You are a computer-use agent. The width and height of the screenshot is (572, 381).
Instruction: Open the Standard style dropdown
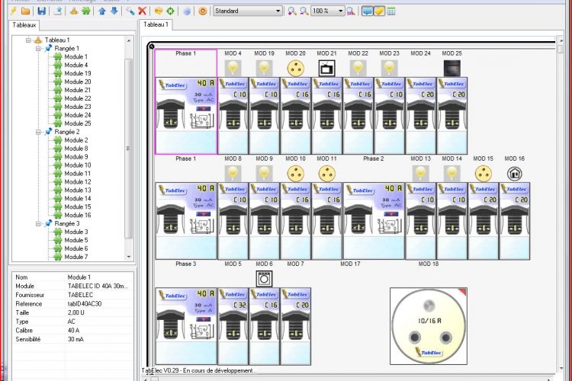click(x=278, y=11)
